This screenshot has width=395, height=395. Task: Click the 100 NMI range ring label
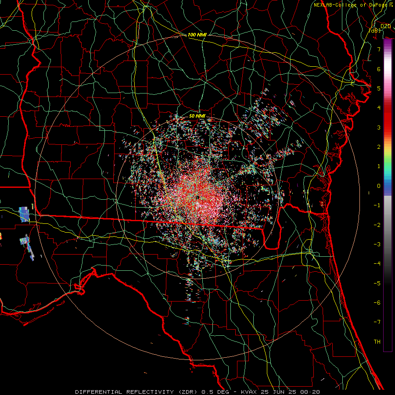pos(197,35)
